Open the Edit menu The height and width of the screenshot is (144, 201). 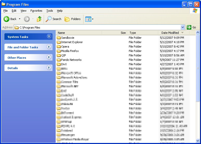click(x=14, y=11)
